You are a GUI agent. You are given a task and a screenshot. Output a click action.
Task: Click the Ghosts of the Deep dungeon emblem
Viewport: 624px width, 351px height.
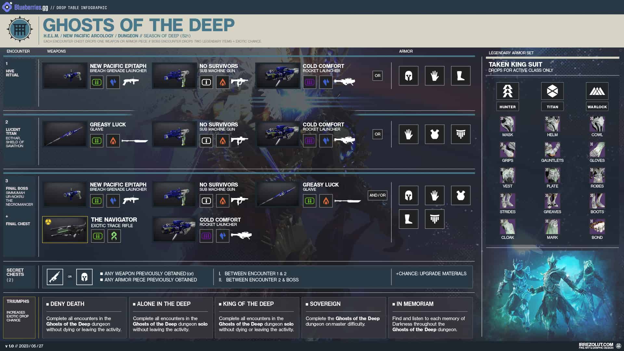20,29
